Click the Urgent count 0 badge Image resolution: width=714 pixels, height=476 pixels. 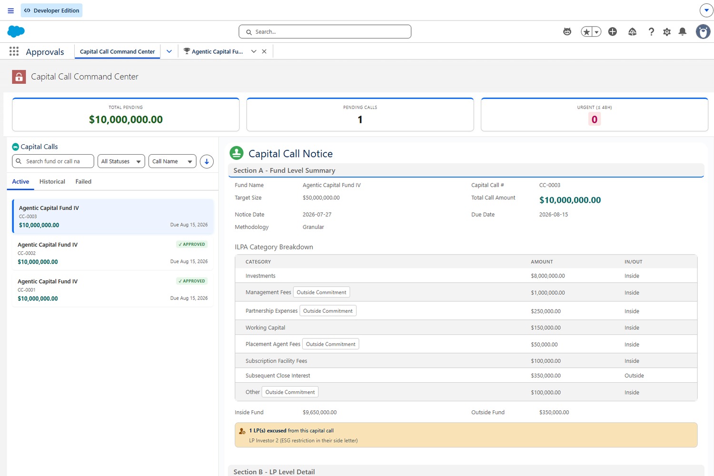coord(595,119)
